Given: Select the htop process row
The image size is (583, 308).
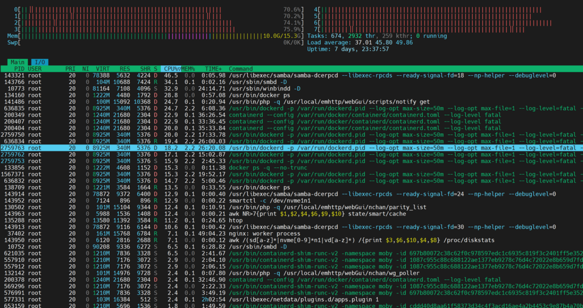Looking at the screenshot, I should point(291,220).
